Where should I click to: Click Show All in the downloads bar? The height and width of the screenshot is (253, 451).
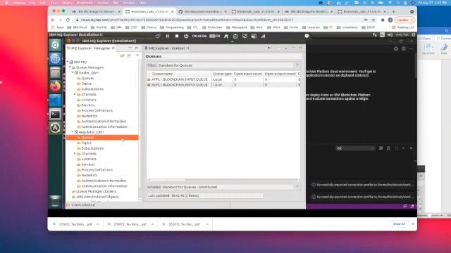pos(399,223)
